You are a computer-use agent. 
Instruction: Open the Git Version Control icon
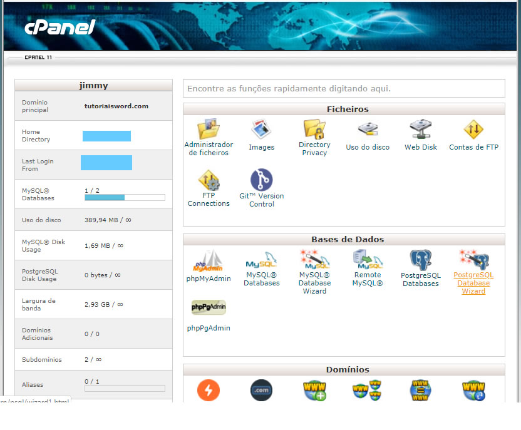point(262,180)
